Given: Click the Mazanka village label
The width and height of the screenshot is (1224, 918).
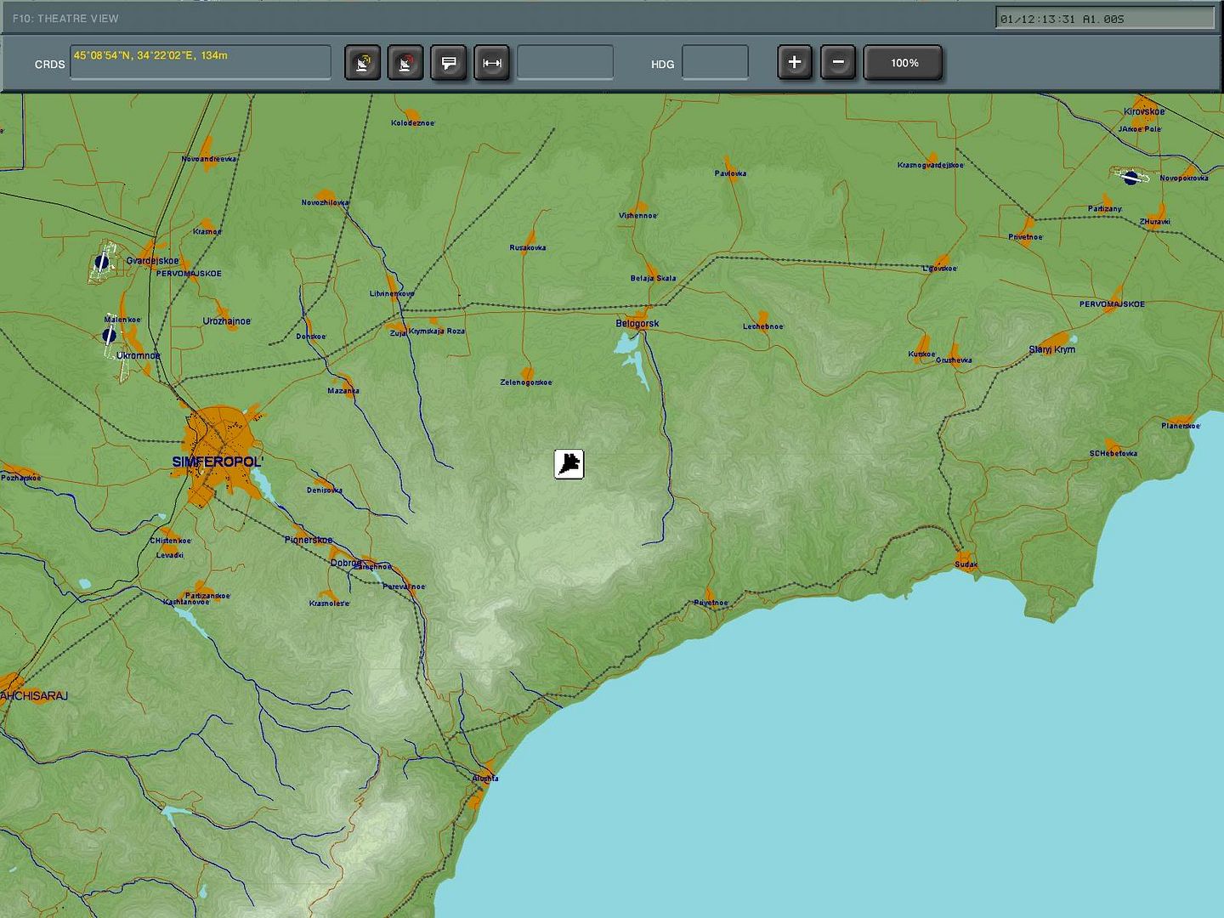Looking at the screenshot, I should pyautogui.click(x=343, y=391).
